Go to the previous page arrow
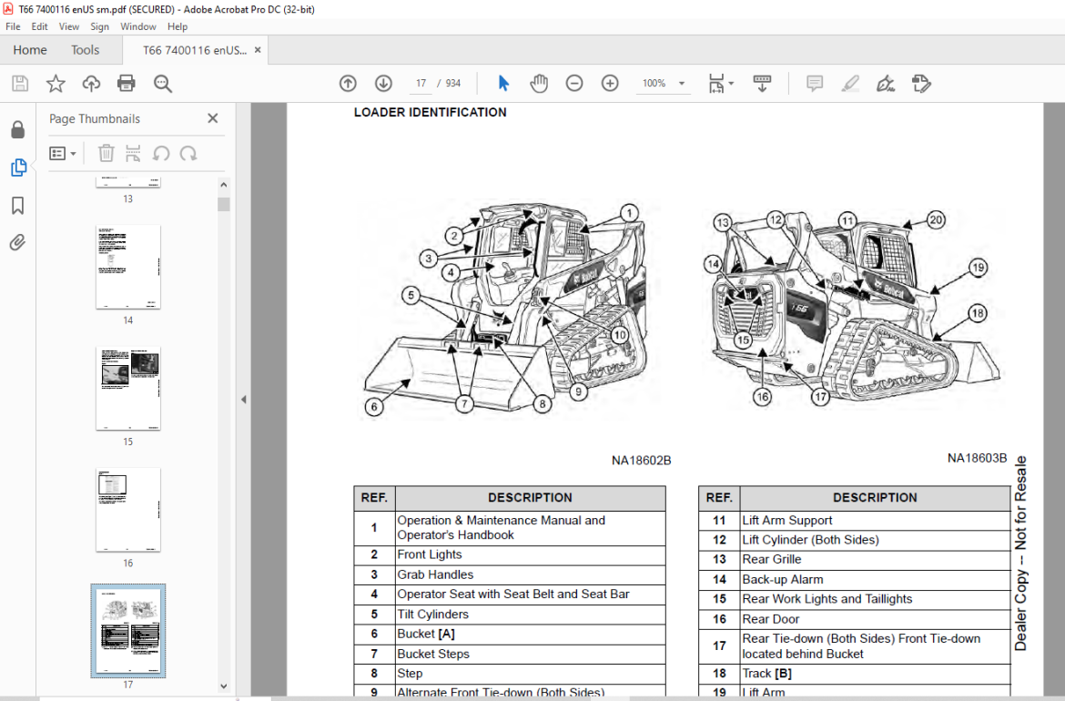Viewport: 1065px width, 701px height. click(x=348, y=84)
